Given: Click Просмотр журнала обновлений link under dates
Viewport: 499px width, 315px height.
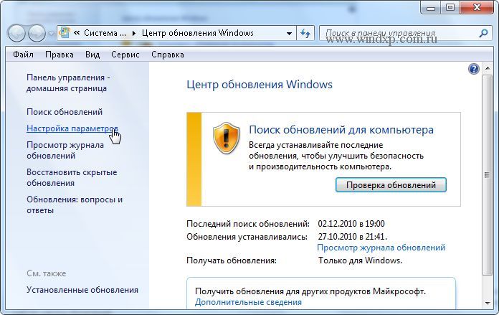Looking at the screenshot, I should pyautogui.click(x=381, y=248).
